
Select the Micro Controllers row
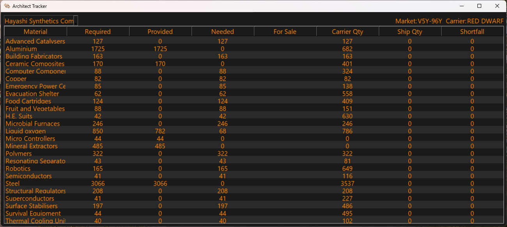click(254, 138)
